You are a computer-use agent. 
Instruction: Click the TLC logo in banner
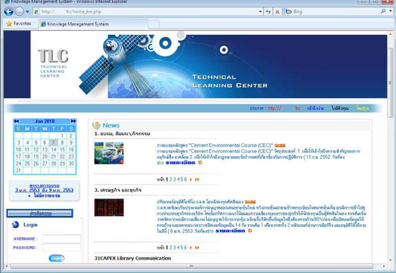click(53, 62)
